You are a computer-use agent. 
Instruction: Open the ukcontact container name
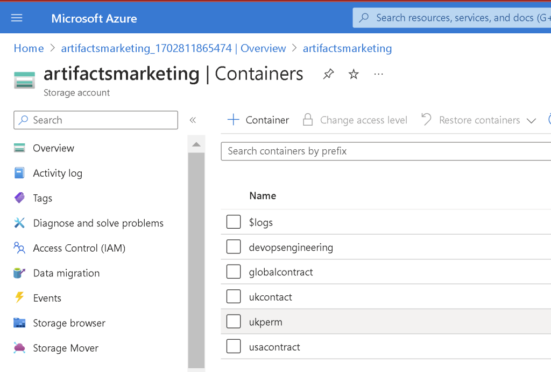point(270,297)
